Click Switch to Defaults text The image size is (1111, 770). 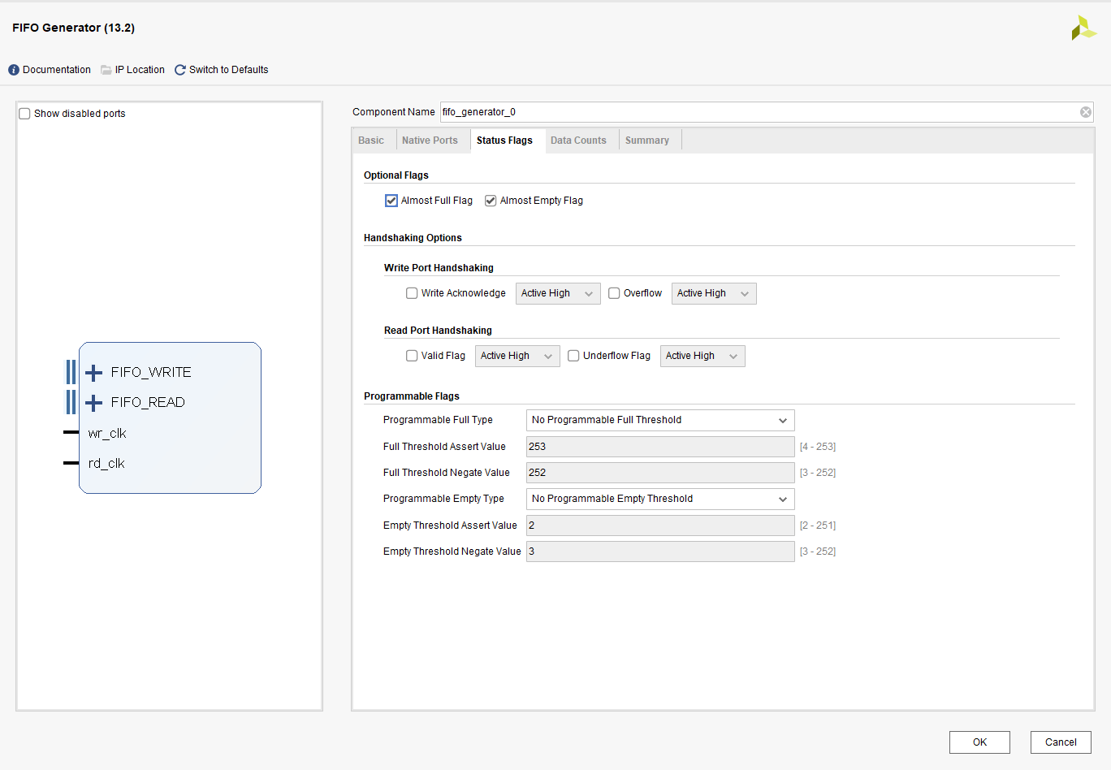229,70
